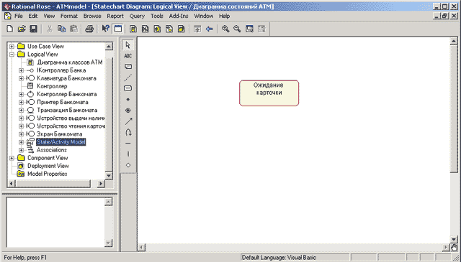Open the Tools menu
Screen dimensions: 461x262
click(157, 16)
